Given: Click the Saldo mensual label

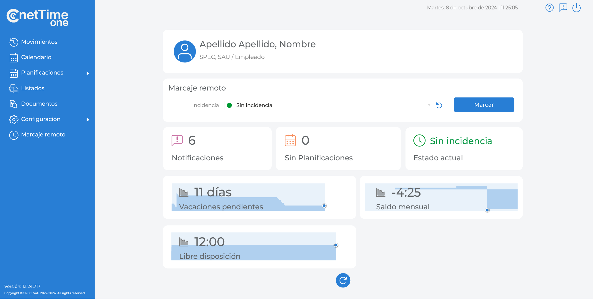Looking at the screenshot, I should coord(403,207).
